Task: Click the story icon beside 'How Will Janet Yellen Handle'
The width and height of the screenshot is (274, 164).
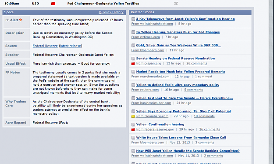Action: (x=133, y=151)
